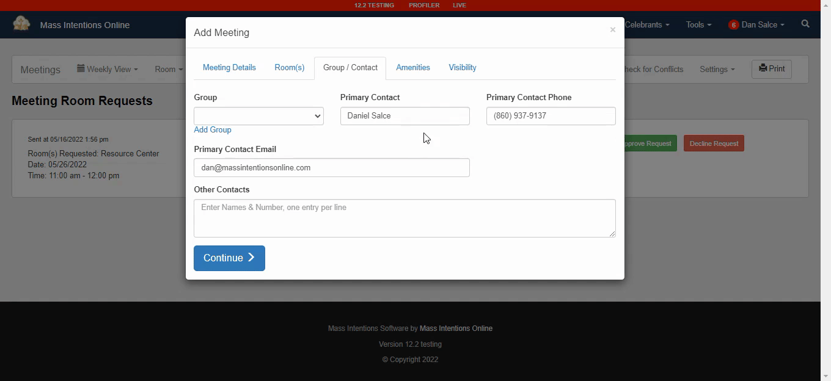This screenshot has height=381, width=831.
Task: Open the Settings dropdown
Action: [x=717, y=69]
